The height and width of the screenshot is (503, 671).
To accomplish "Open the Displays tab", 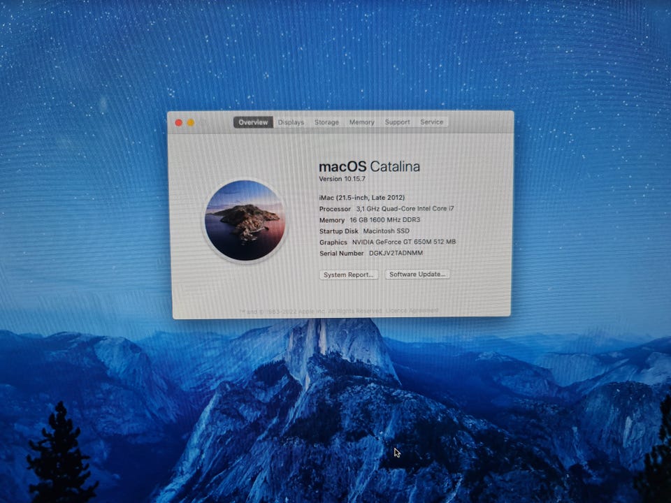I will [x=291, y=122].
